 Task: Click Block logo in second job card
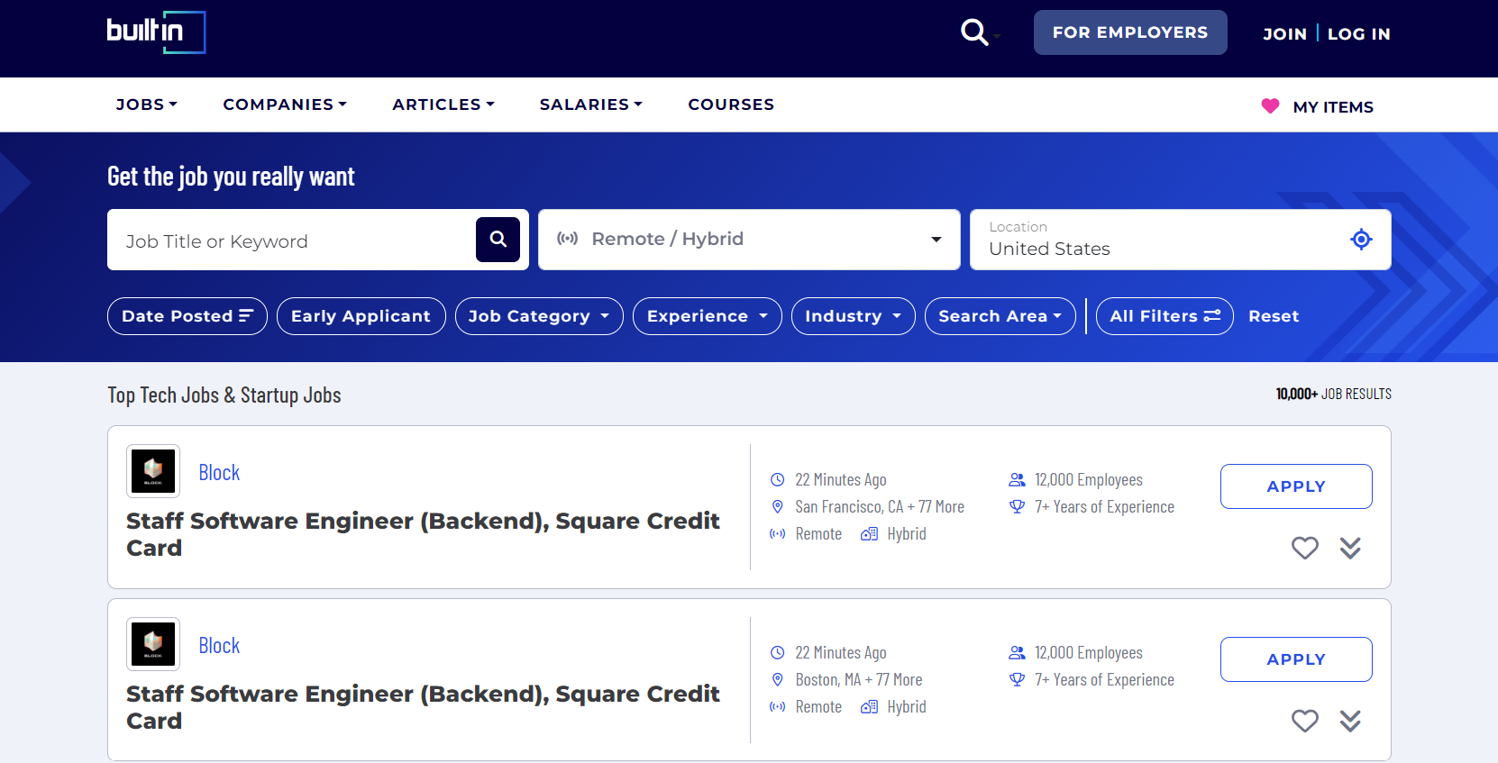coord(153,644)
